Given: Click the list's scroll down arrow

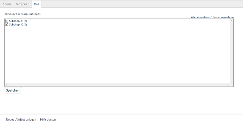Looking at the screenshot, I should pos(231,81).
